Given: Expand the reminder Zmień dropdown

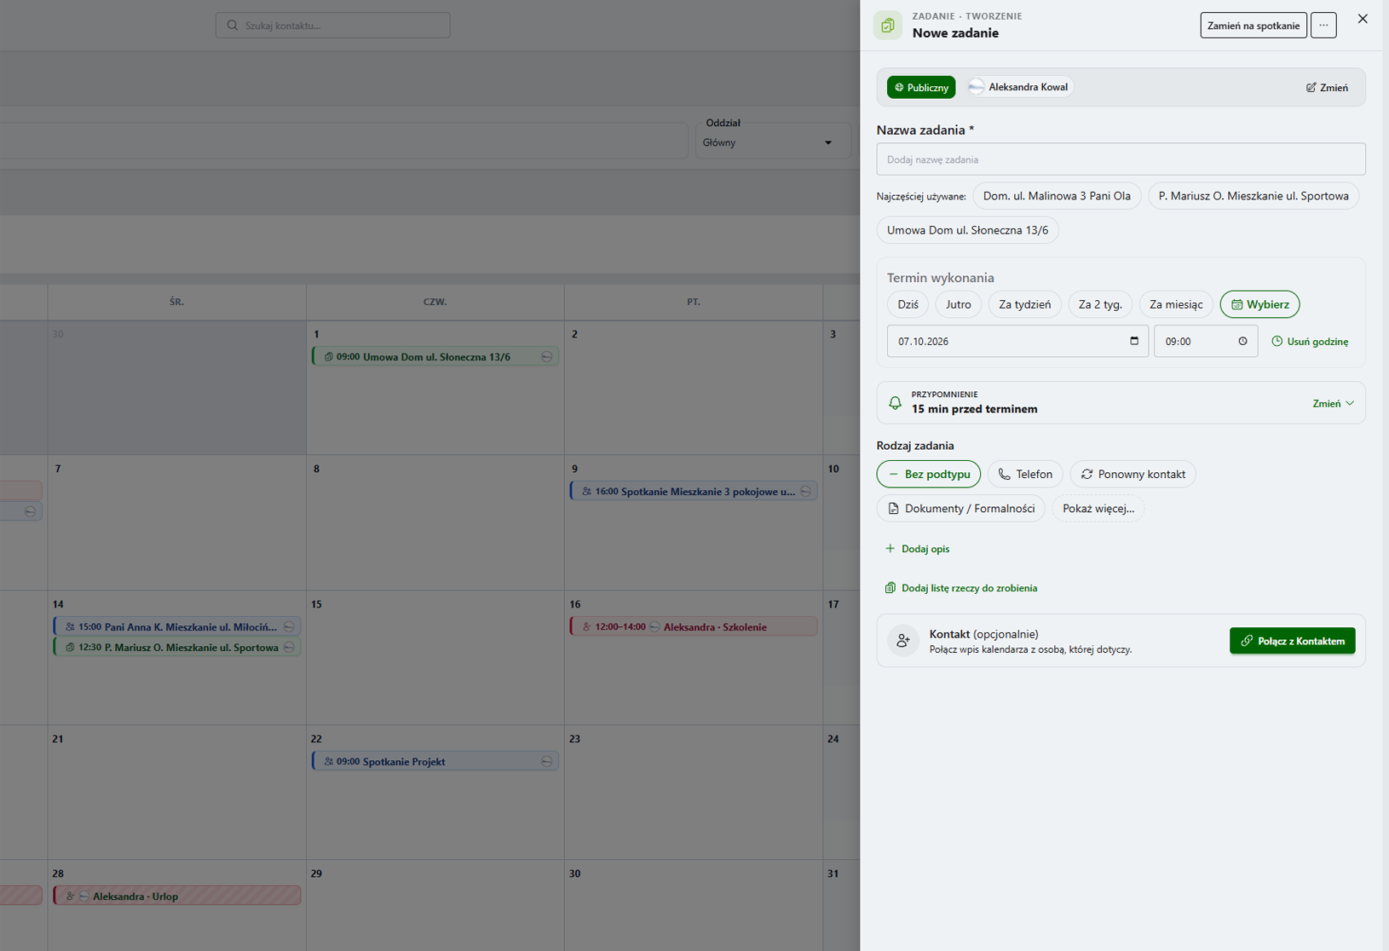Looking at the screenshot, I should click(x=1333, y=403).
